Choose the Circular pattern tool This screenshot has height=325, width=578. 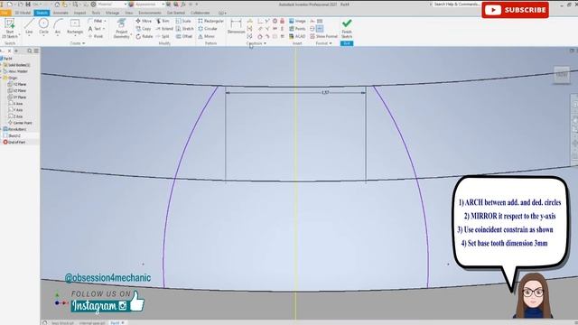tap(208, 29)
